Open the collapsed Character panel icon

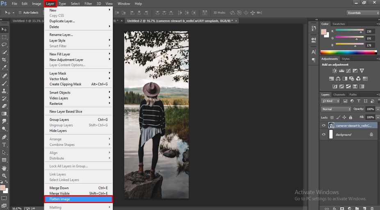click(x=313, y=52)
